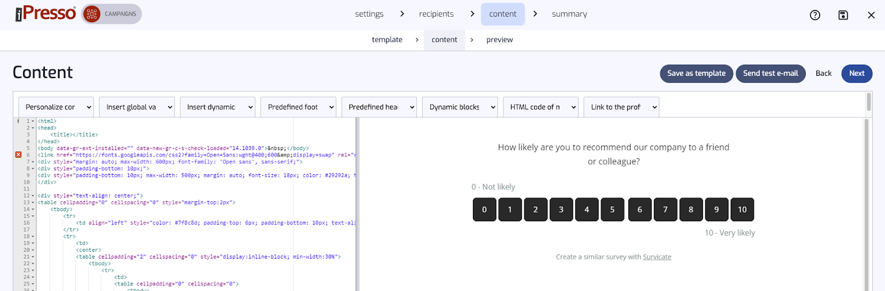Viewport: 885px width, 291px height.
Task: Select survey score 0
Action: (485, 210)
